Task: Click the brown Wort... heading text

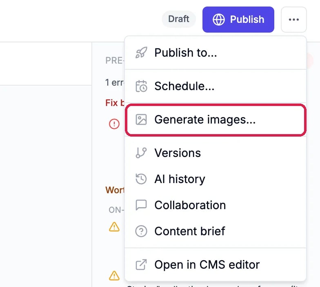Action: [115, 190]
